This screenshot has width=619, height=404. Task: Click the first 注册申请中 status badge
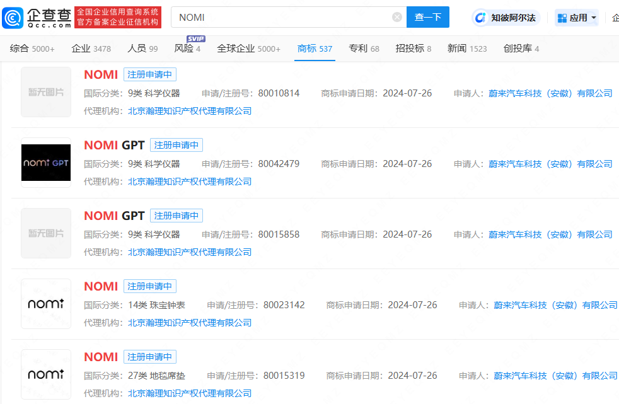149,74
